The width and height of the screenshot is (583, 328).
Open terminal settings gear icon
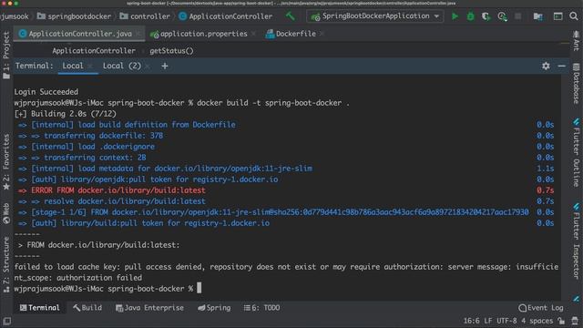[x=546, y=66]
